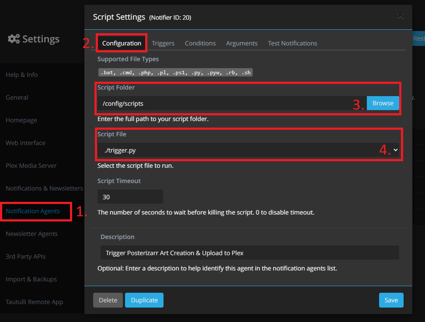Click the Settings gear icon

click(14, 39)
